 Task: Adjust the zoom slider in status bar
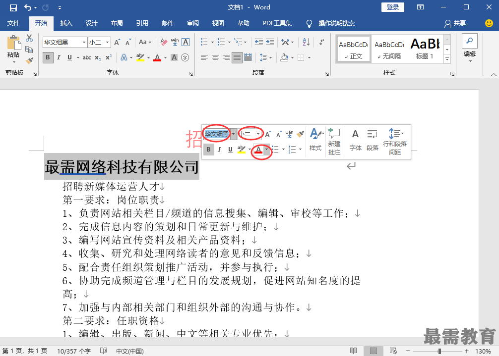[439, 351]
